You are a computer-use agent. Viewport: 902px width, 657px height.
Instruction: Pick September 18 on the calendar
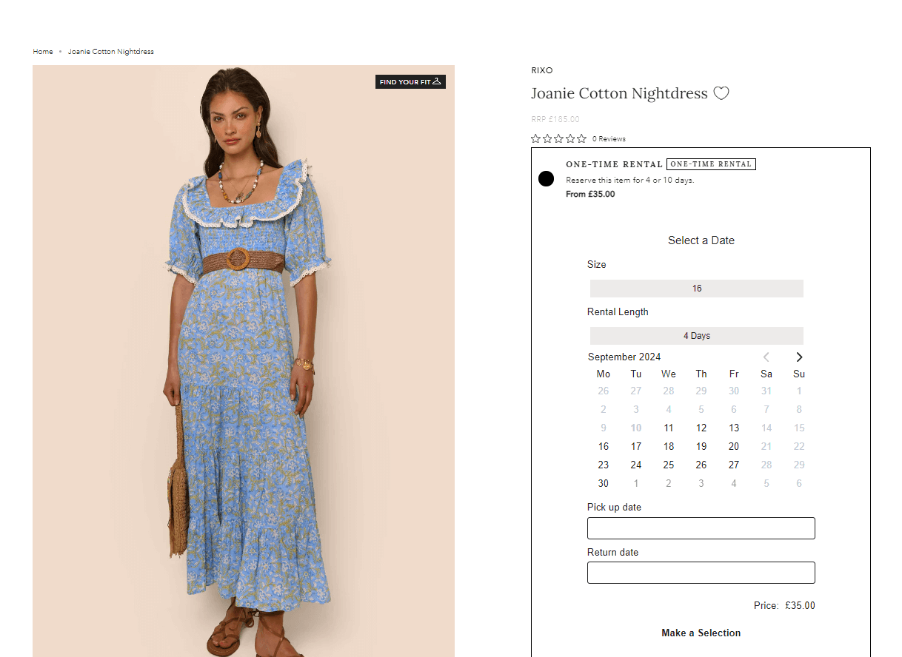click(x=669, y=446)
